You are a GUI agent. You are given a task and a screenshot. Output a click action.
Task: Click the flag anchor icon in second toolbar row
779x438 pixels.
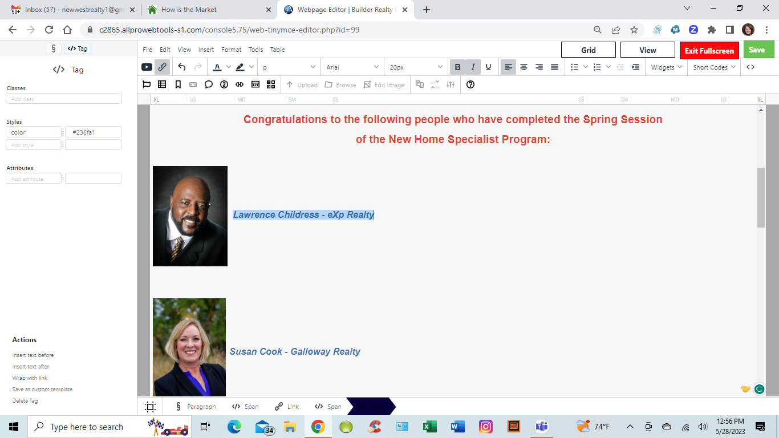point(147,84)
